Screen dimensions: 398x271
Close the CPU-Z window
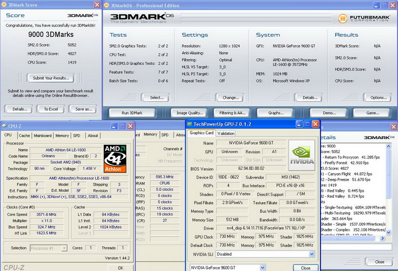pos(130,126)
